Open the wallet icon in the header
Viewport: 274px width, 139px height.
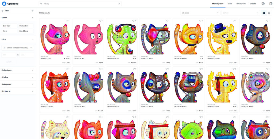point(271,4)
